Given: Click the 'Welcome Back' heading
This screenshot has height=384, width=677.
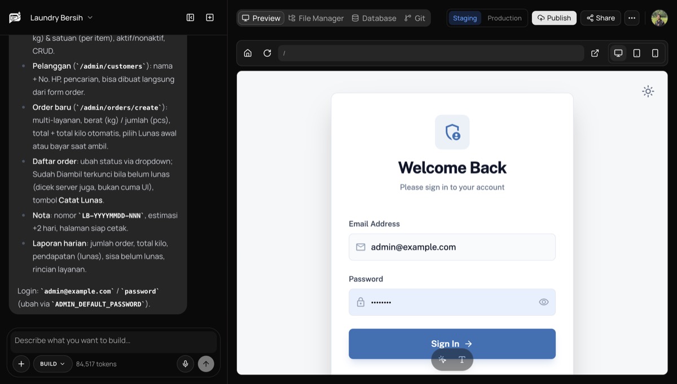Looking at the screenshot, I should point(452,168).
